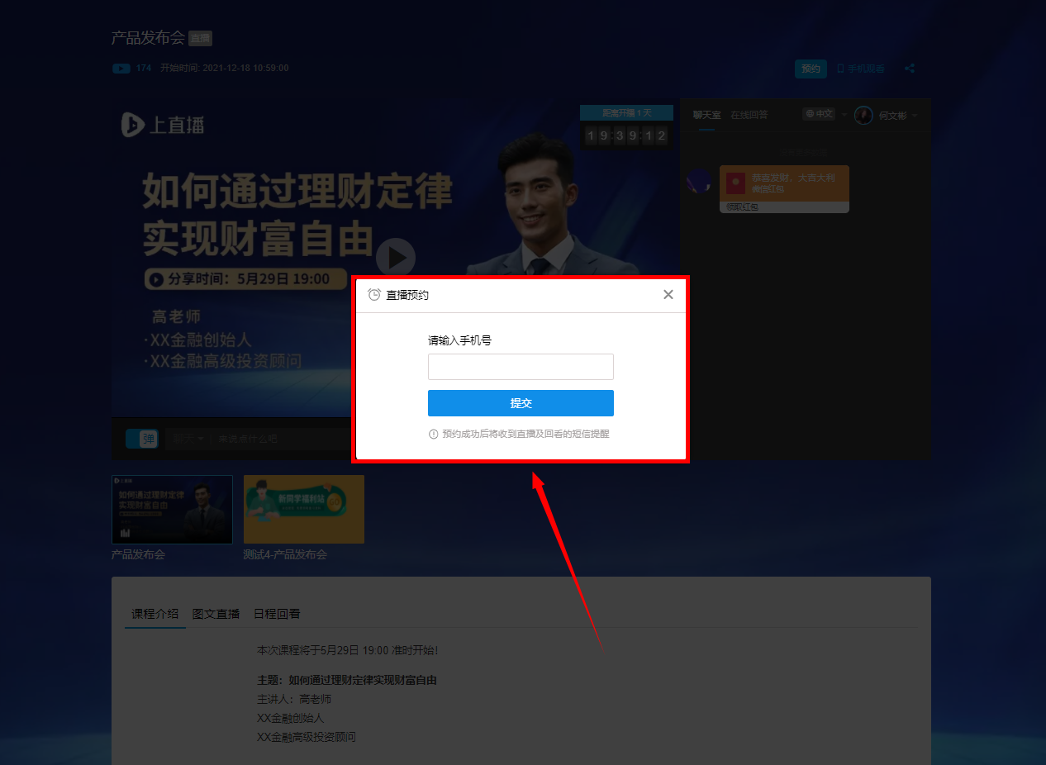Screen dimensions: 1046x765
Task: Switch to the 课程介绍 tab
Action: pyautogui.click(x=155, y=614)
